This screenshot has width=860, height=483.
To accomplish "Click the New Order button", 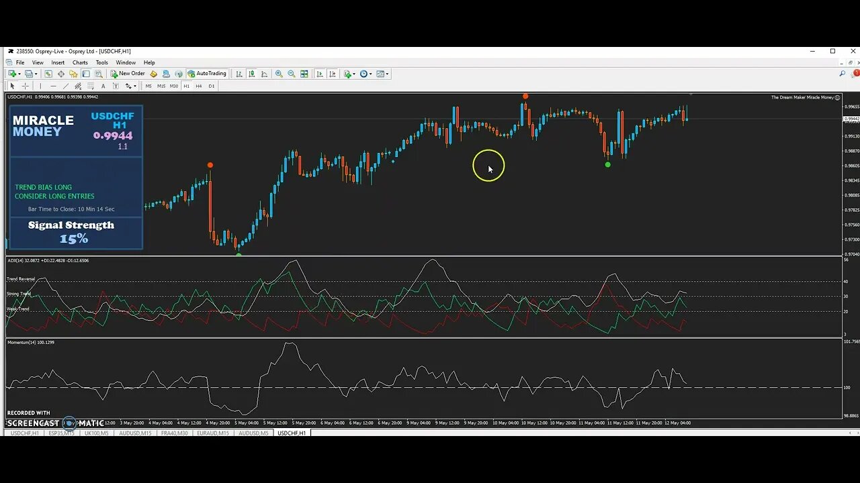I will point(128,74).
